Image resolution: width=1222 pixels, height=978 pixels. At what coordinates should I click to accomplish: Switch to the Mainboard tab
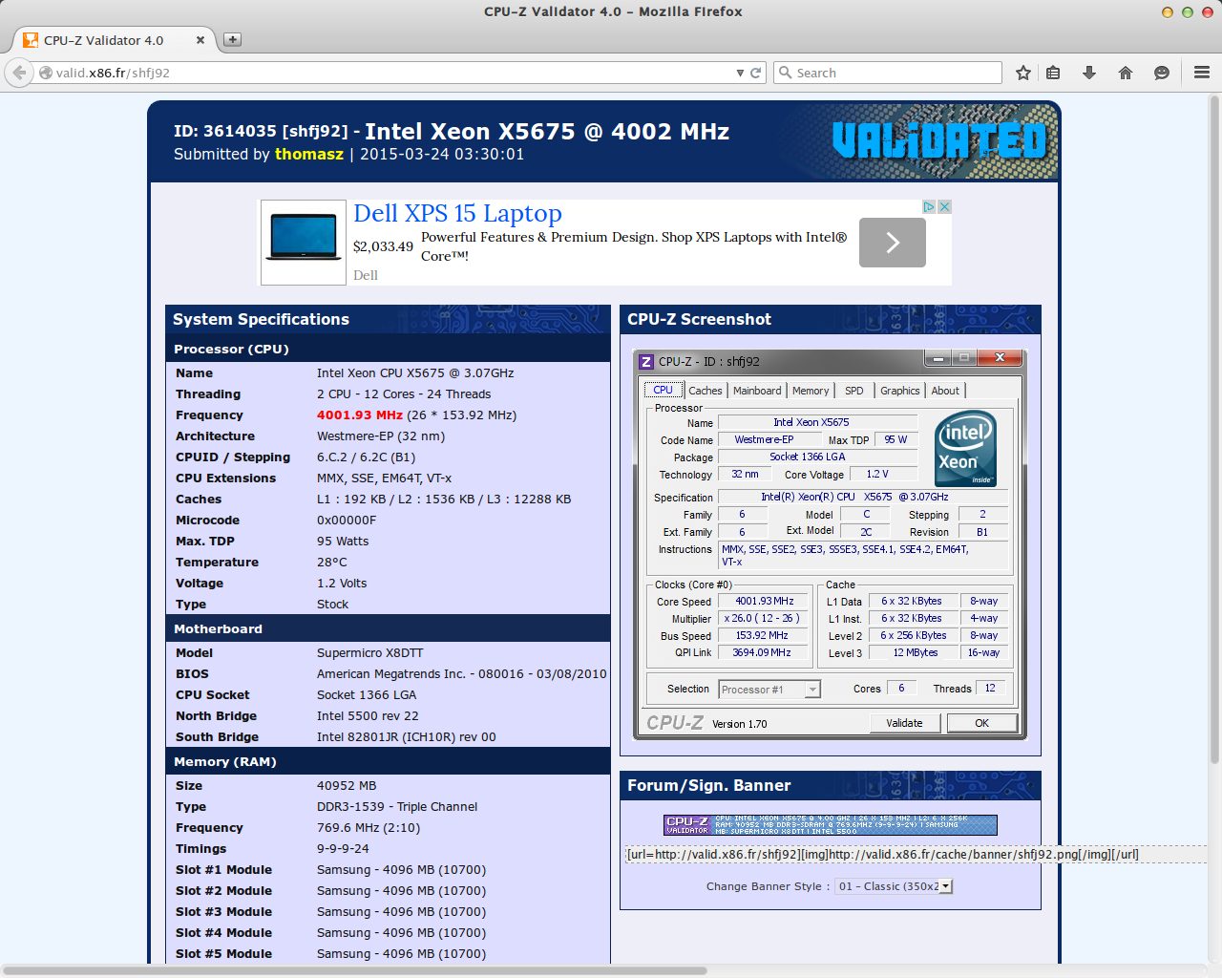pyautogui.click(x=757, y=391)
